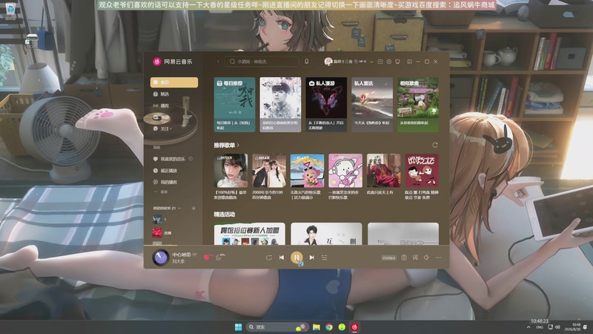Collapse the 创建的歌单 playlist section
Screen dimensions: 593x334
179,209
